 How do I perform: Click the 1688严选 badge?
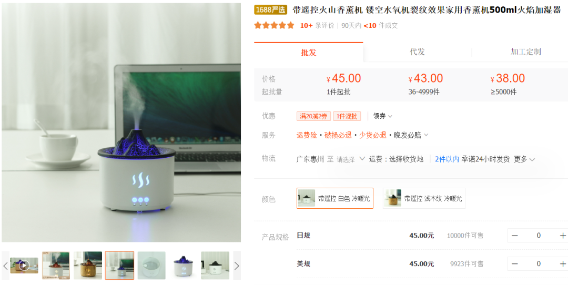coord(271,10)
